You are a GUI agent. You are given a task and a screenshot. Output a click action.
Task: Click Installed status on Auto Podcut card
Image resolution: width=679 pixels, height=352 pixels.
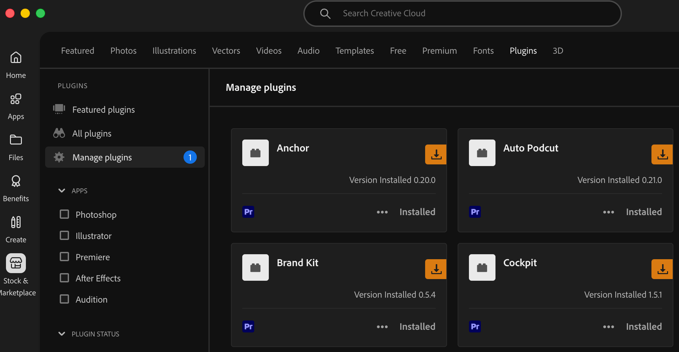(x=644, y=212)
